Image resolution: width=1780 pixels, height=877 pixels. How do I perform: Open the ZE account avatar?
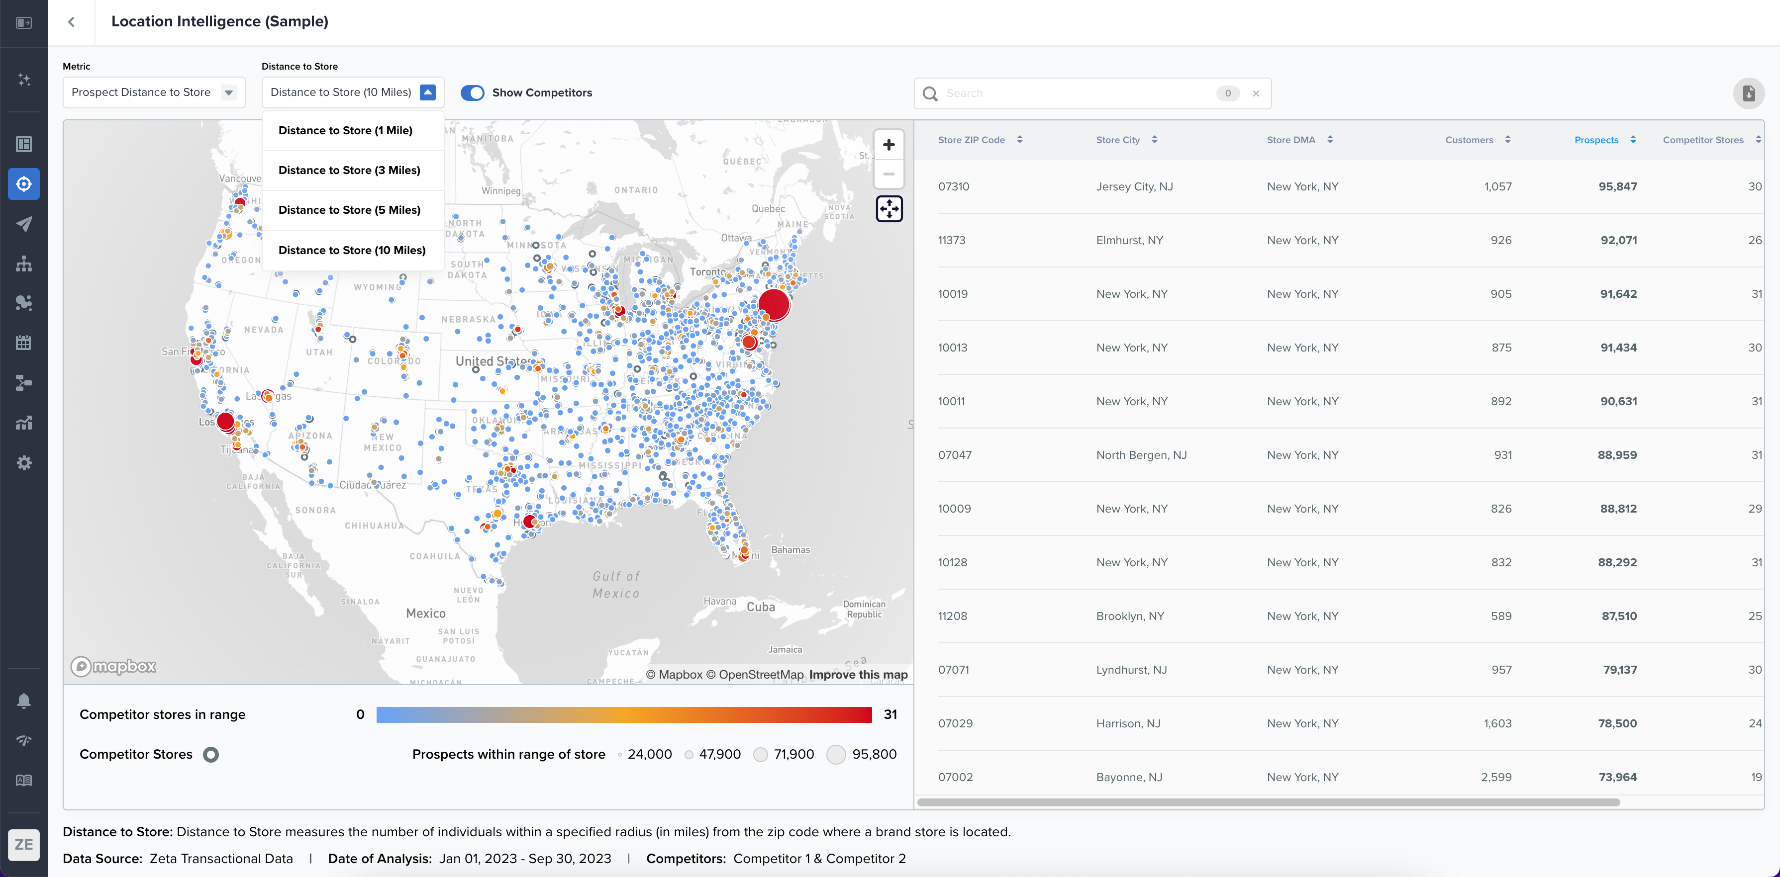coord(23,845)
